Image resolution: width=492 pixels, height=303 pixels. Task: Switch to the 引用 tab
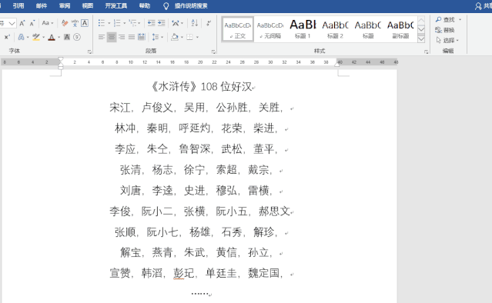18,6
